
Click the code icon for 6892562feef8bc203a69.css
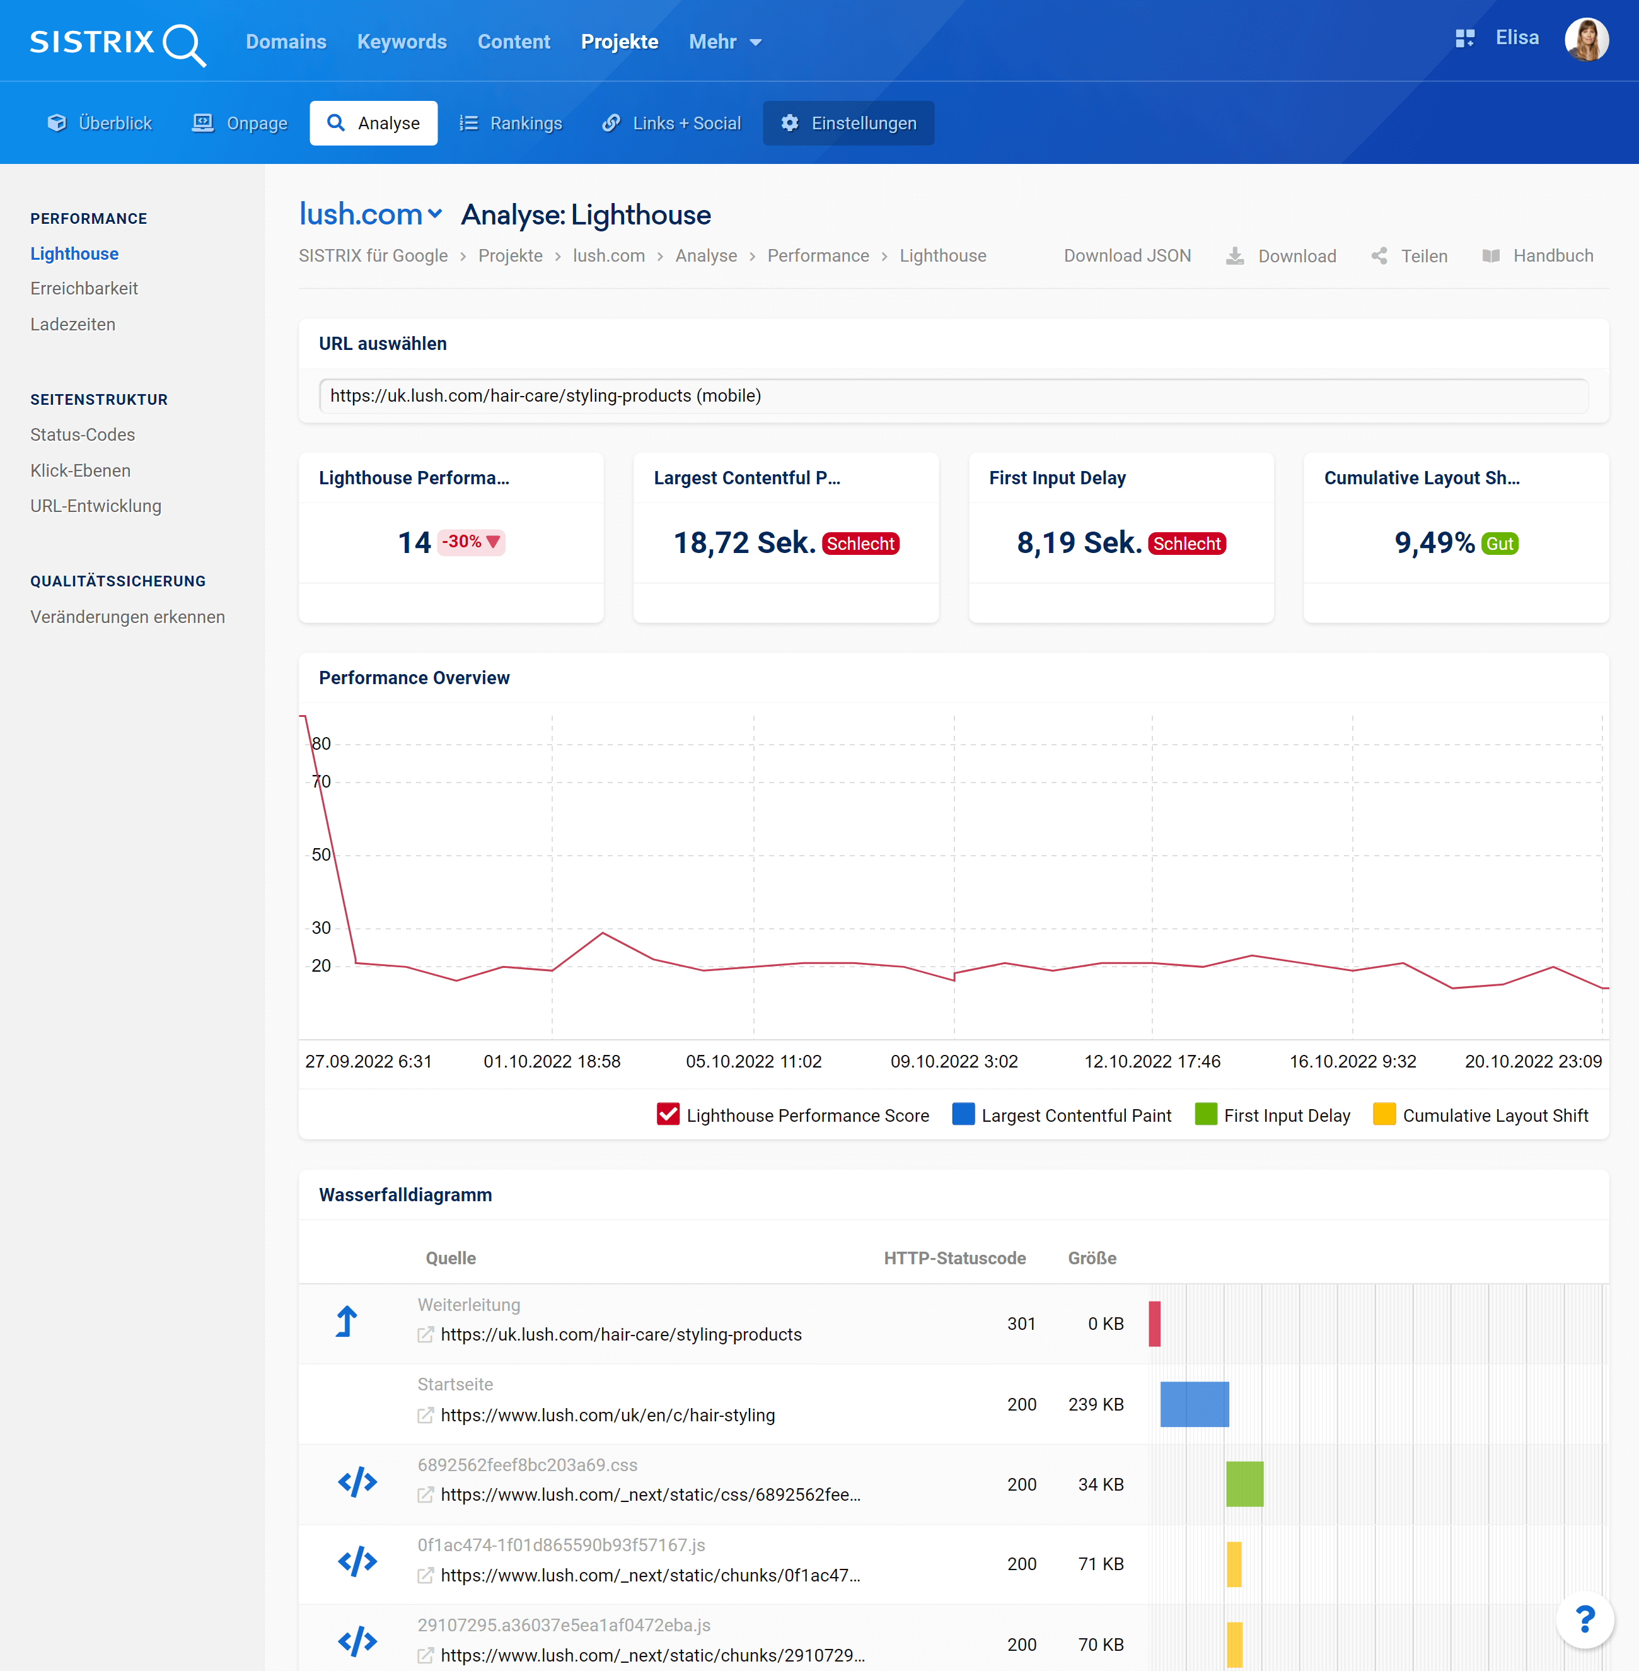click(357, 1482)
